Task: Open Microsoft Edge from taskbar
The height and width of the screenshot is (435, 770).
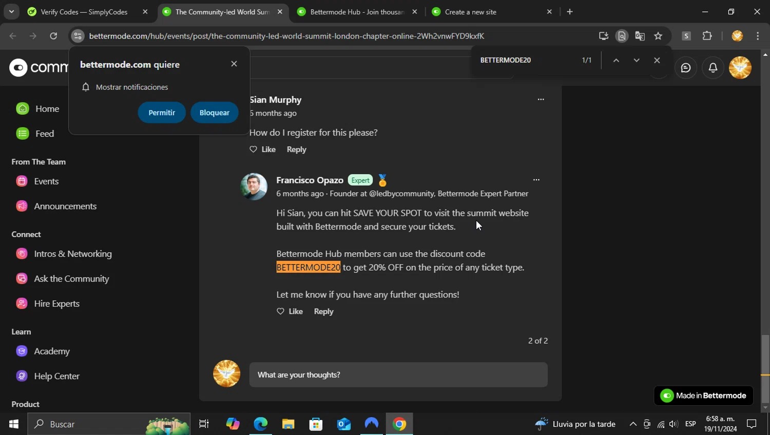Action: pyautogui.click(x=261, y=424)
